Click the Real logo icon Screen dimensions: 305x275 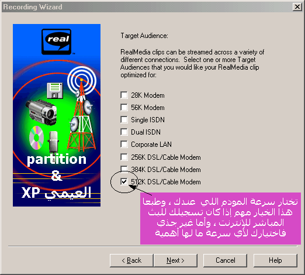click(57, 42)
